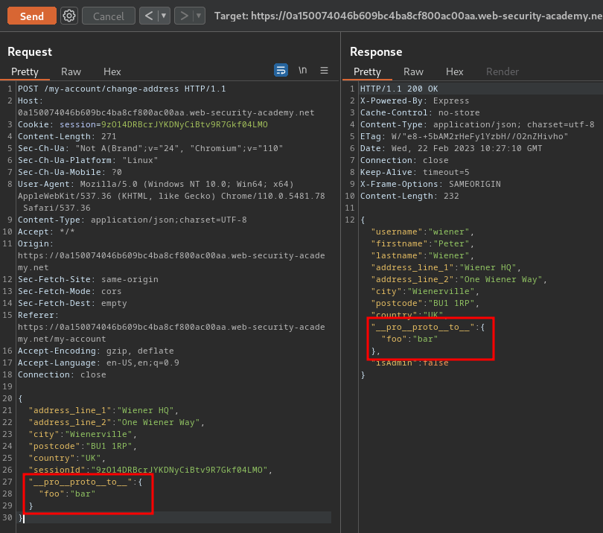Click the Target URL label

click(409, 16)
